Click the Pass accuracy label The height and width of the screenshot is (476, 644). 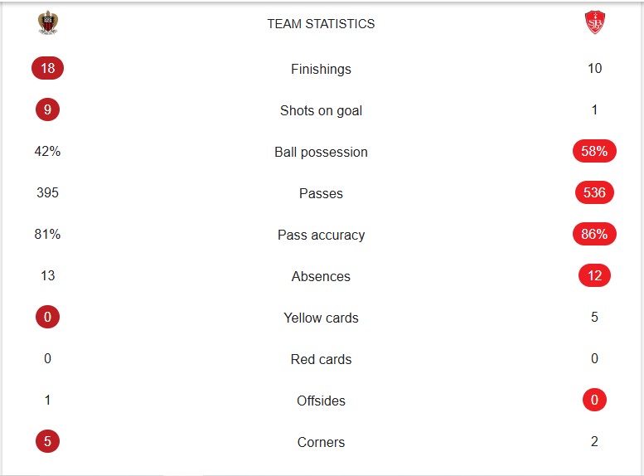pyautogui.click(x=321, y=235)
